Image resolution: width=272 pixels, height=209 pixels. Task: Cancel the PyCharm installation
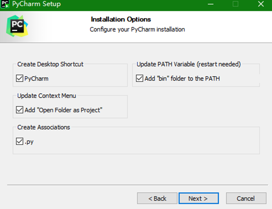click(x=246, y=198)
